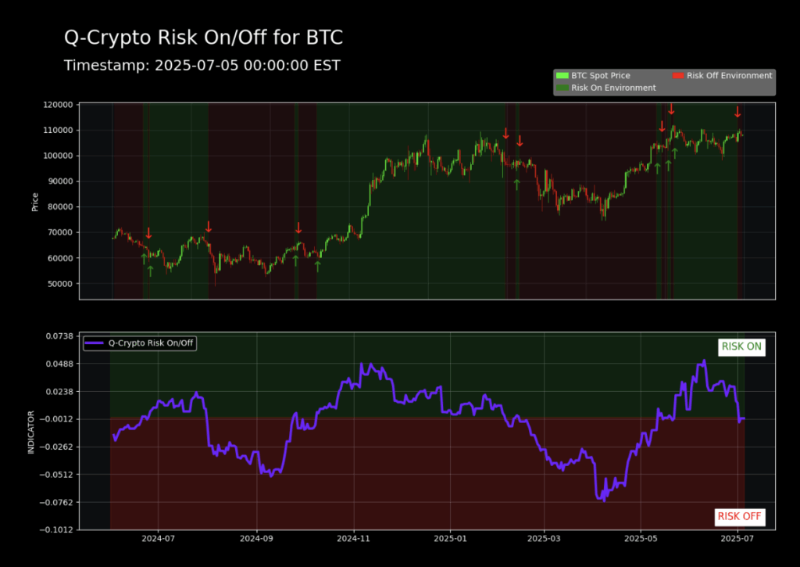Image resolution: width=800 pixels, height=567 pixels.
Task: Click the red sell arrow near 2025-05 peak
Action: click(x=670, y=111)
